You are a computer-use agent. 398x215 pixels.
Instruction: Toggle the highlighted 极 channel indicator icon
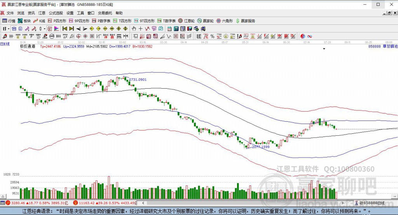50,29
